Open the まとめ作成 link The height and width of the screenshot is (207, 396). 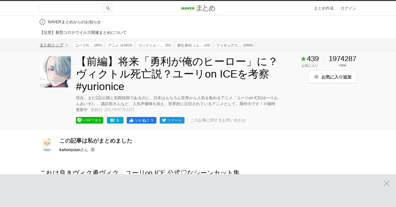(323, 8)
